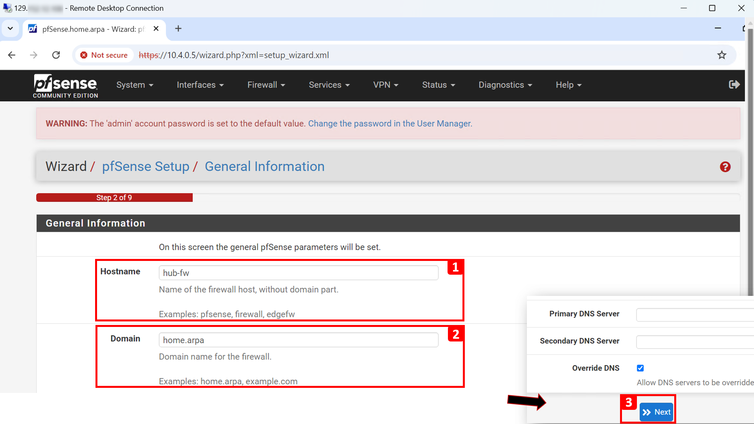Open the Help menu
The image size is (754, 424).
(569, 85)
